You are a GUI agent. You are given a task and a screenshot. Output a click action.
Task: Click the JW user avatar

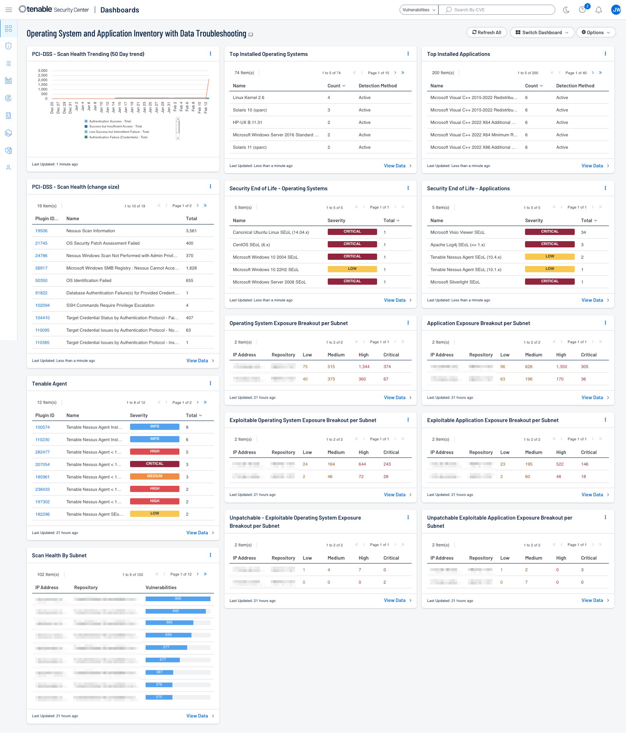pos(616,10)
